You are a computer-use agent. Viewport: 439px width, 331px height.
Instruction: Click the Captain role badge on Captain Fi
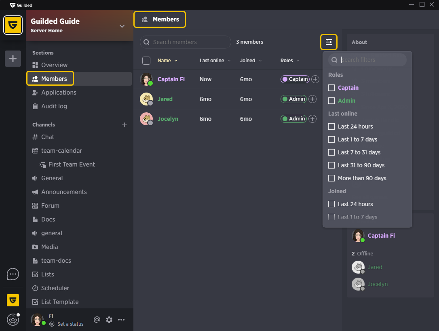coord(295,79)
